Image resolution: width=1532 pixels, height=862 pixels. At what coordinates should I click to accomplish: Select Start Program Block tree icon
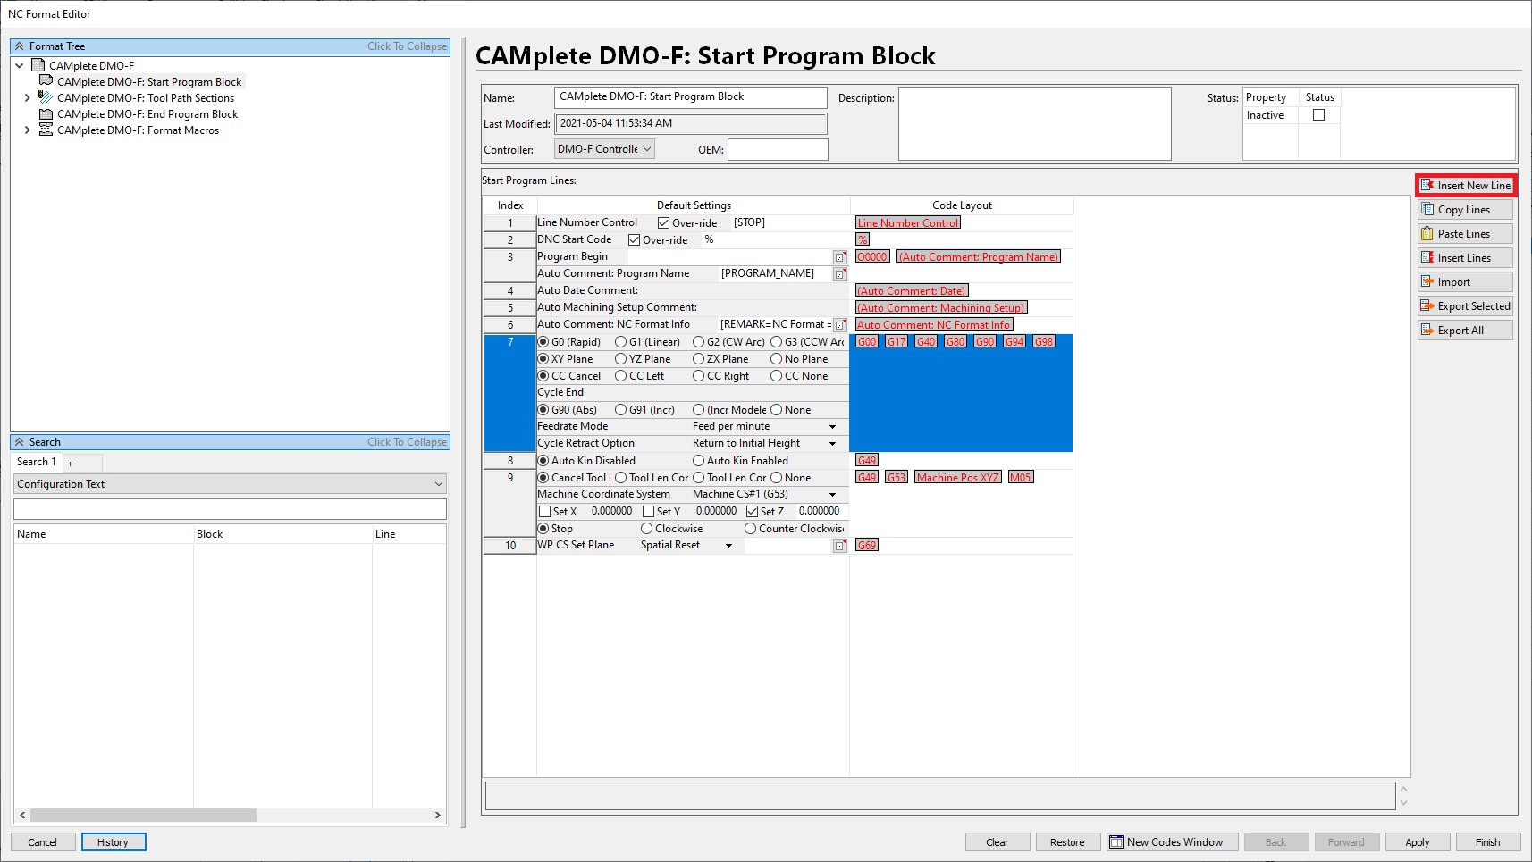[46, 81]
